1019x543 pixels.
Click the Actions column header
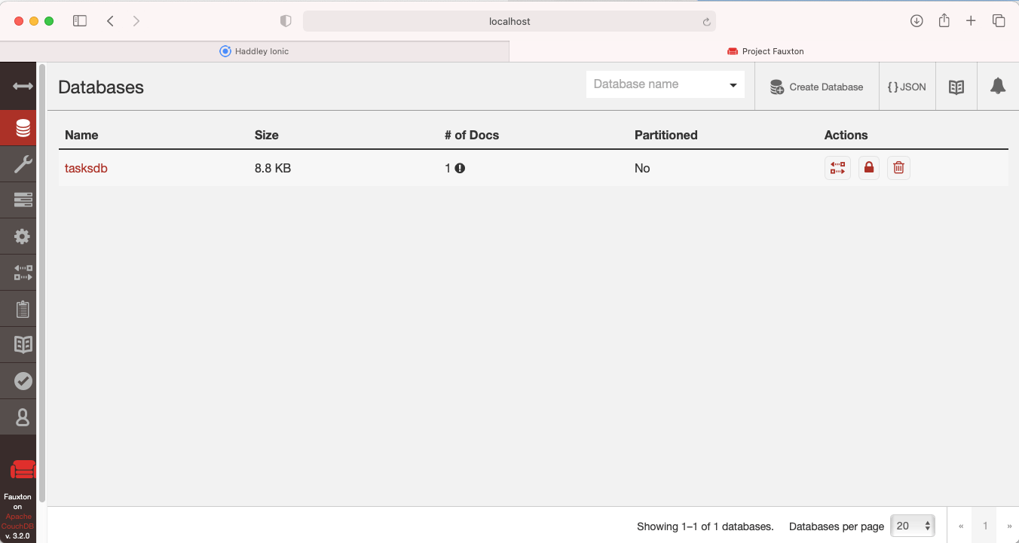(x=846, y=135)
